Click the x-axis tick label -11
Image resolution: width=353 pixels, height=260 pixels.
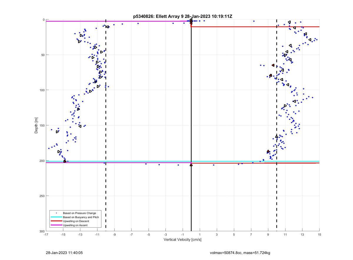[x=97, y=235]
